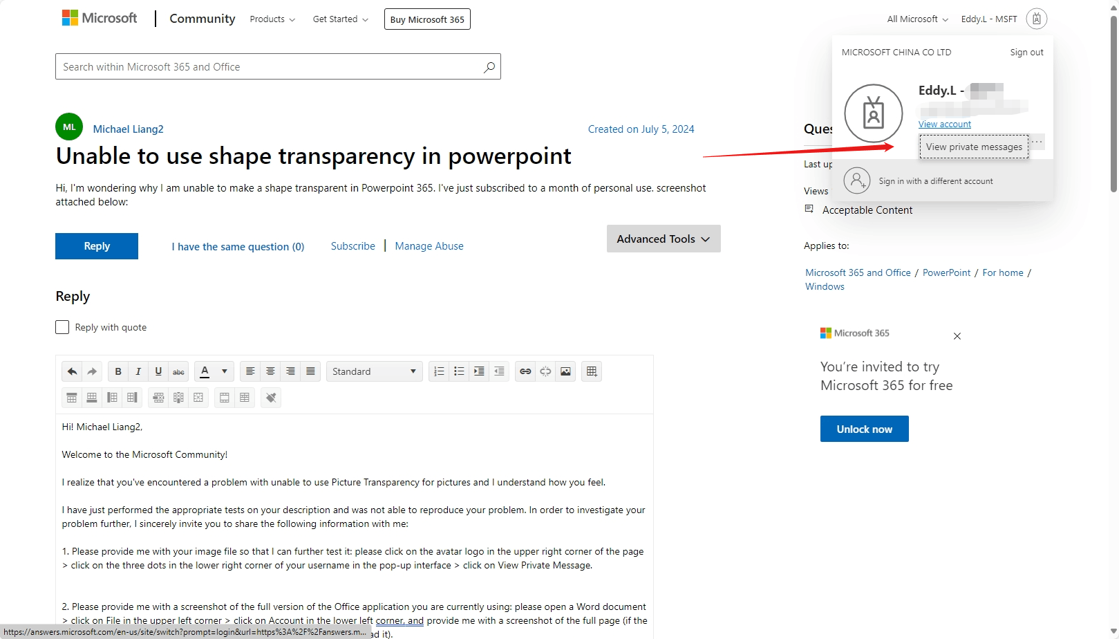Toggle underline formatting
The image size is (1119, 639).
tap(158, 371)
